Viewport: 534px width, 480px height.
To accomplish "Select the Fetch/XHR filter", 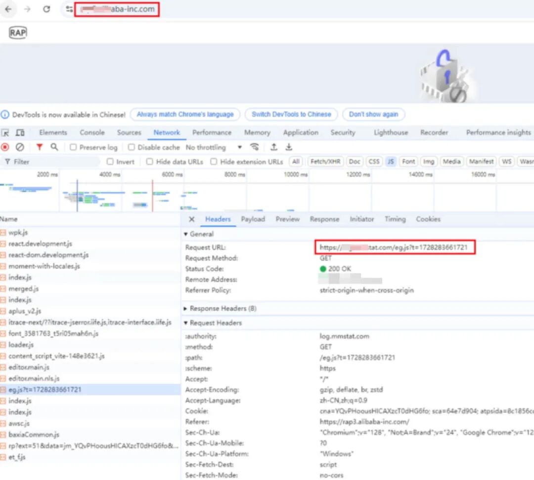I will pos(325,162).
